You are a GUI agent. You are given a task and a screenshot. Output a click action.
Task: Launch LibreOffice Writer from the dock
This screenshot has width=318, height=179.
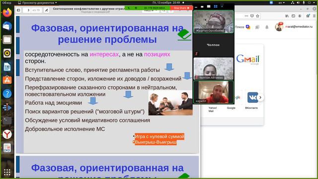7,67
